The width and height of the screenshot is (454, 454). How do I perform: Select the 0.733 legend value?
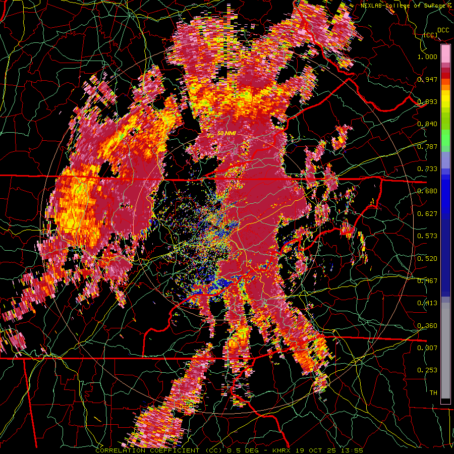coord(427,169)
